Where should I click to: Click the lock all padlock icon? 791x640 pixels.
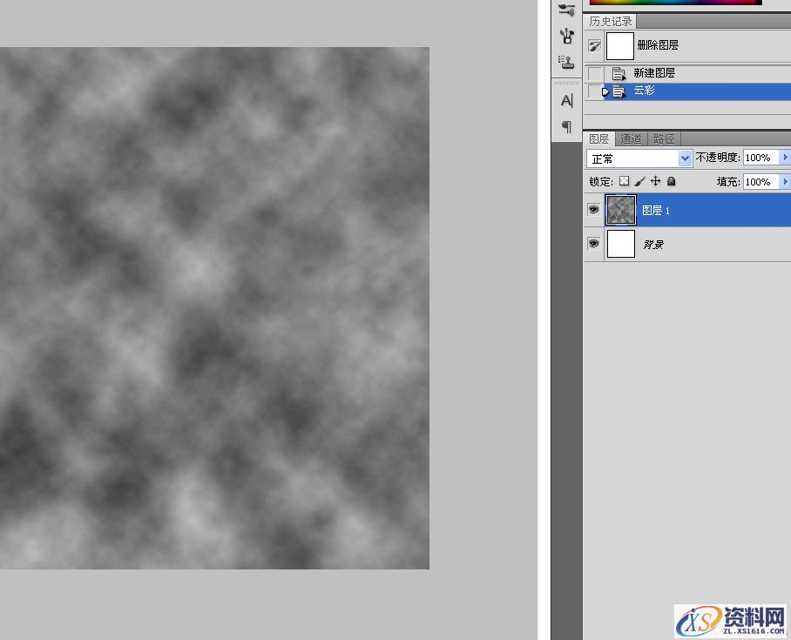[671, 181]
